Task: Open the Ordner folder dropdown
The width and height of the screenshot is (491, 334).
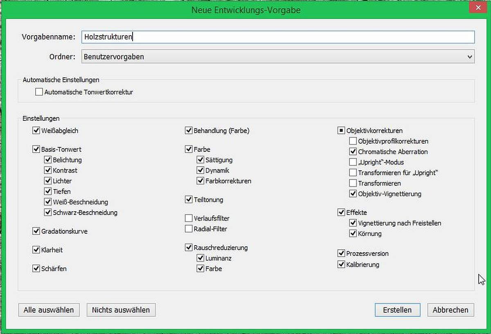Action: (278, 57)
